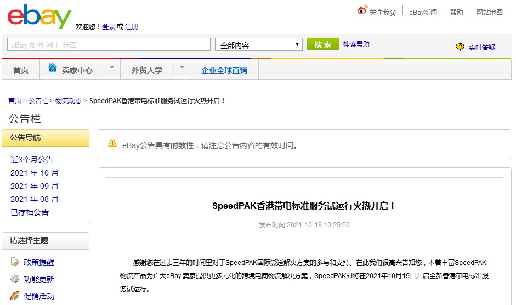Open the 全部内容 category dropdown
Viewport: 516px width, 305px height.
tap(259, 44)
